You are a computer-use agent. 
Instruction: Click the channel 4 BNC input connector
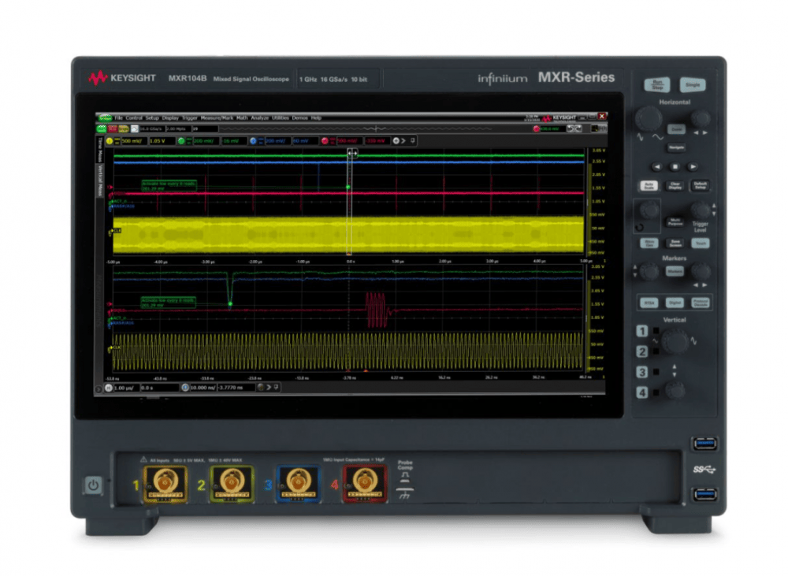[x=365, y=484]
